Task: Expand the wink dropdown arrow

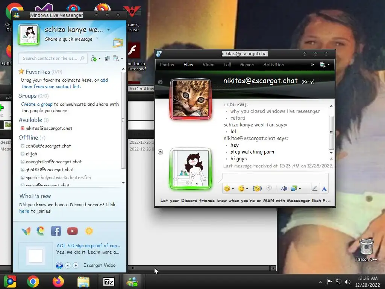Action: pyautogui.click(x=247, y=189)
